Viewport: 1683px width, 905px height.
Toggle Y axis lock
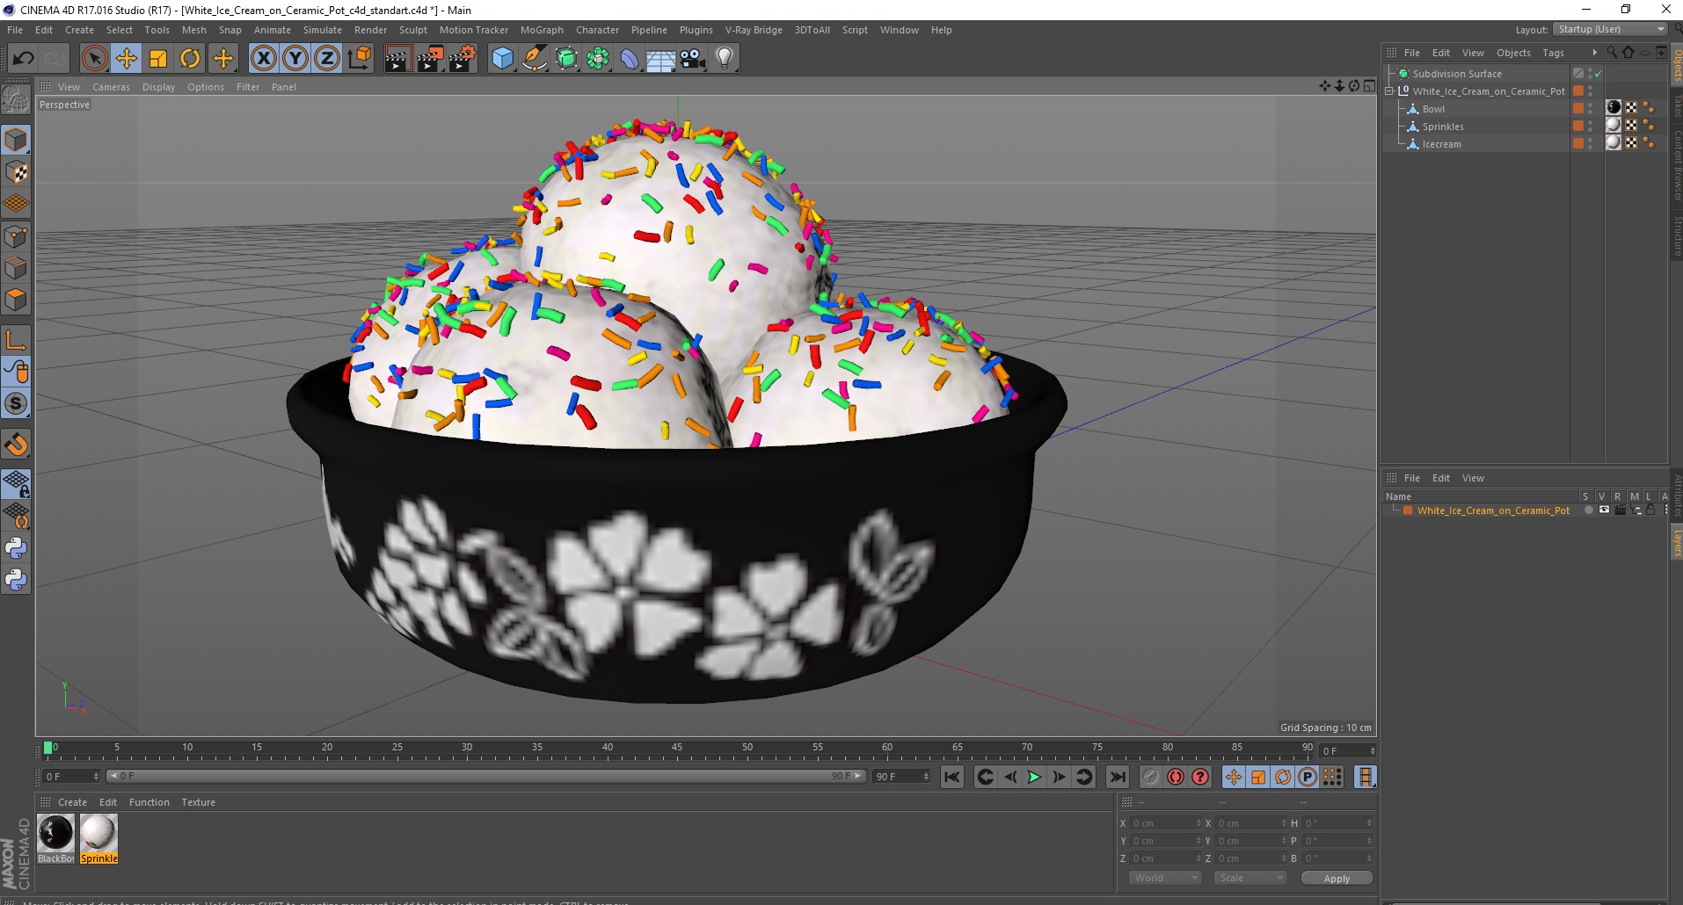(x=295, y=59)
